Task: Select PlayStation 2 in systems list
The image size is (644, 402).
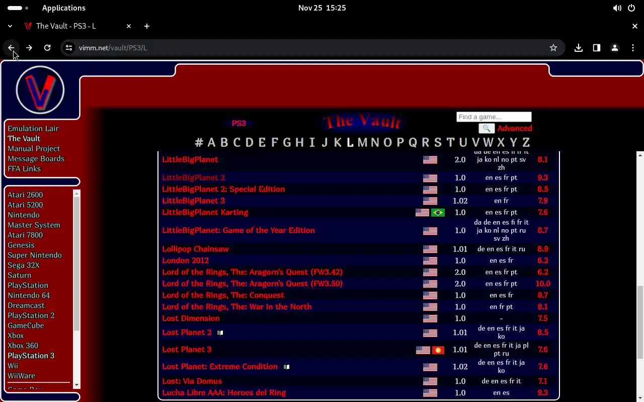Action: 31,316
